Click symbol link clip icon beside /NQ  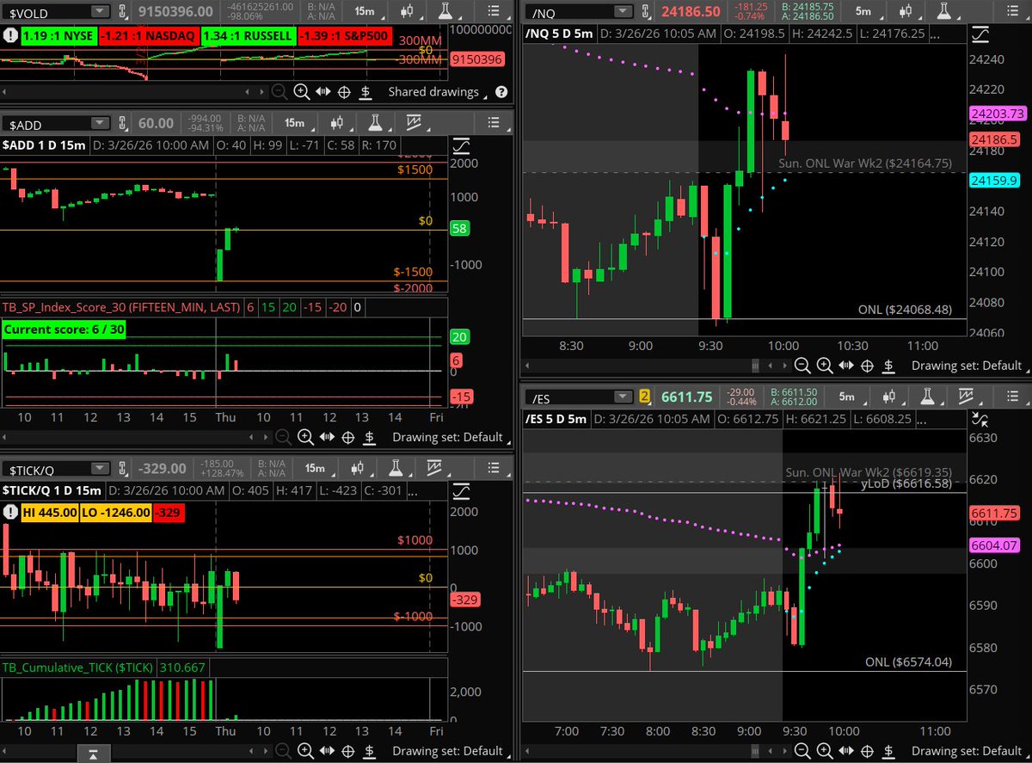click(x=643, y=11)
